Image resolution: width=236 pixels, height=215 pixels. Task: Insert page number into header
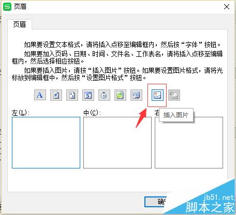click(56, 95)
